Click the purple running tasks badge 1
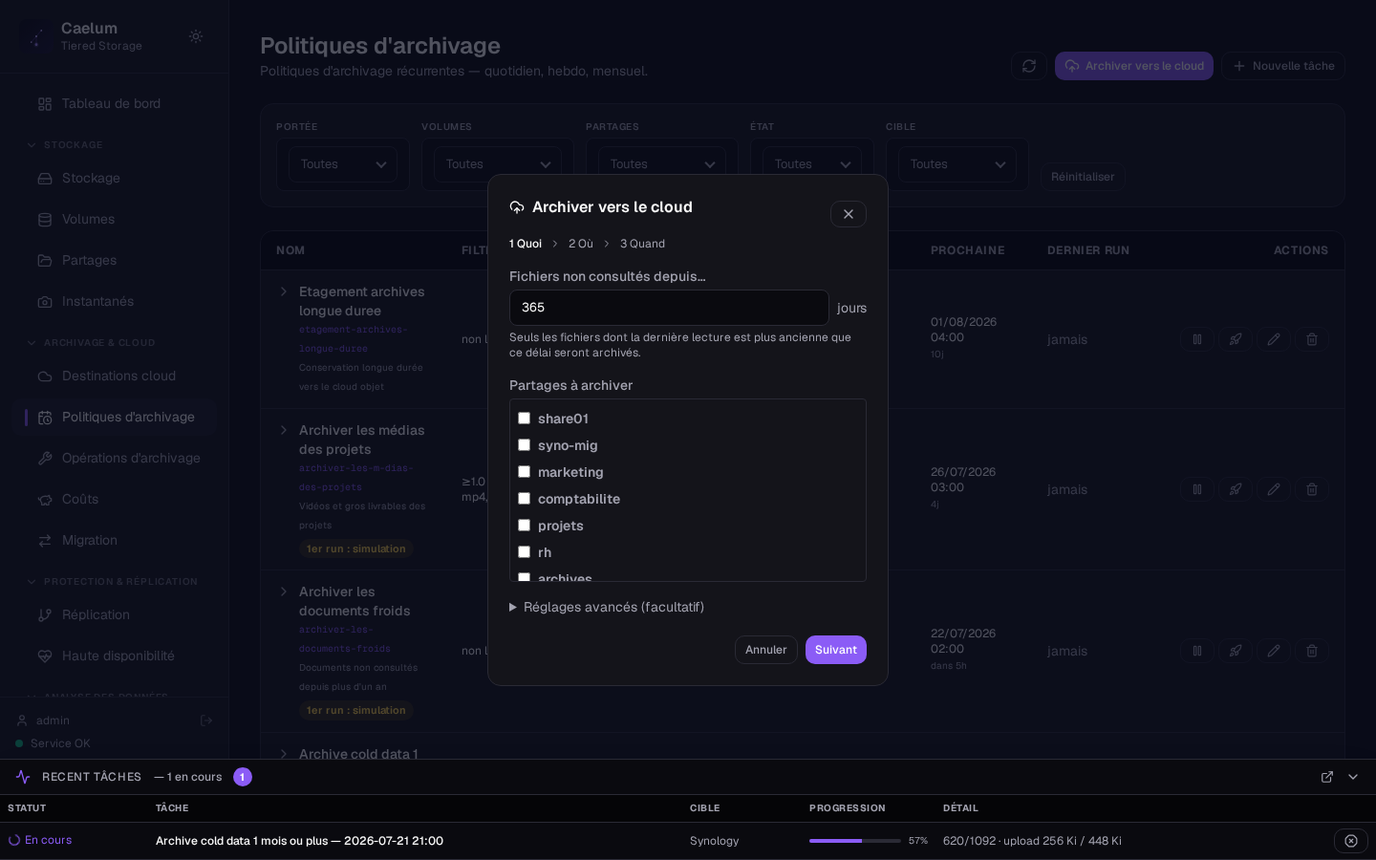The image size is (1376, 860). click(x=243, y=777)
